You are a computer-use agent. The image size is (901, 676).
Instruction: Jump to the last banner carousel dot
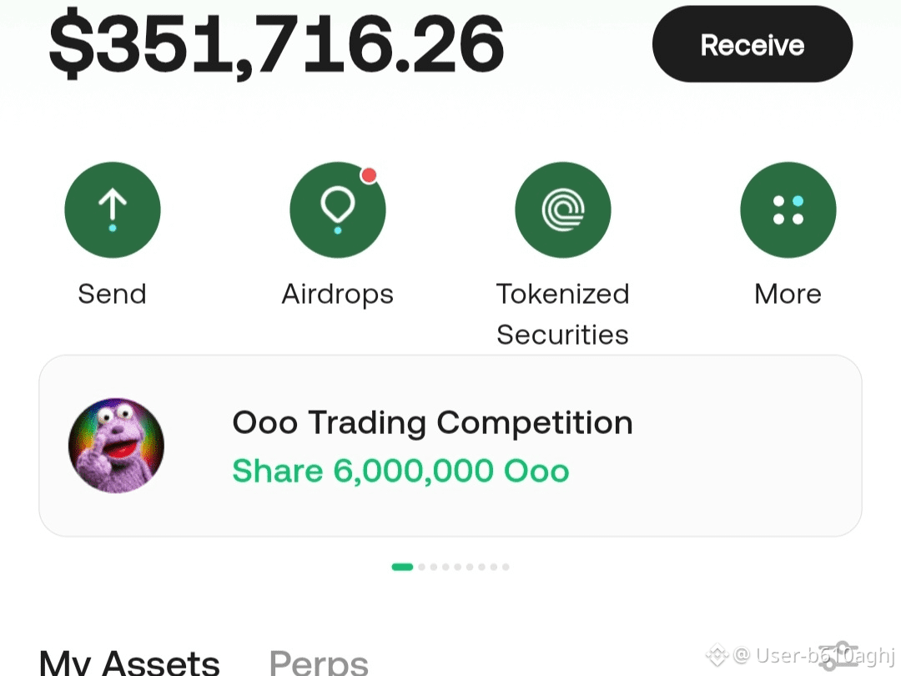(506, 567)
